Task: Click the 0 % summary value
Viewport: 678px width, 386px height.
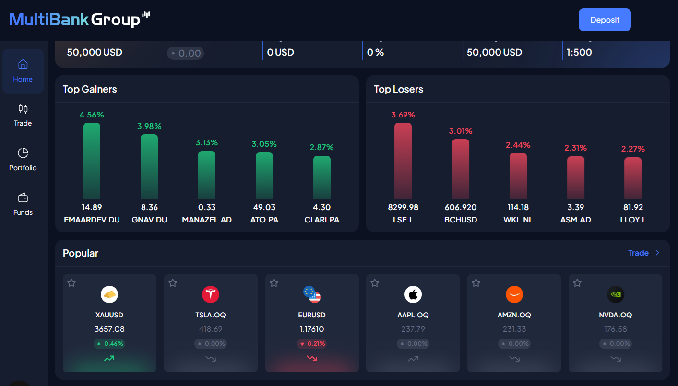Action: coord(376,52)
